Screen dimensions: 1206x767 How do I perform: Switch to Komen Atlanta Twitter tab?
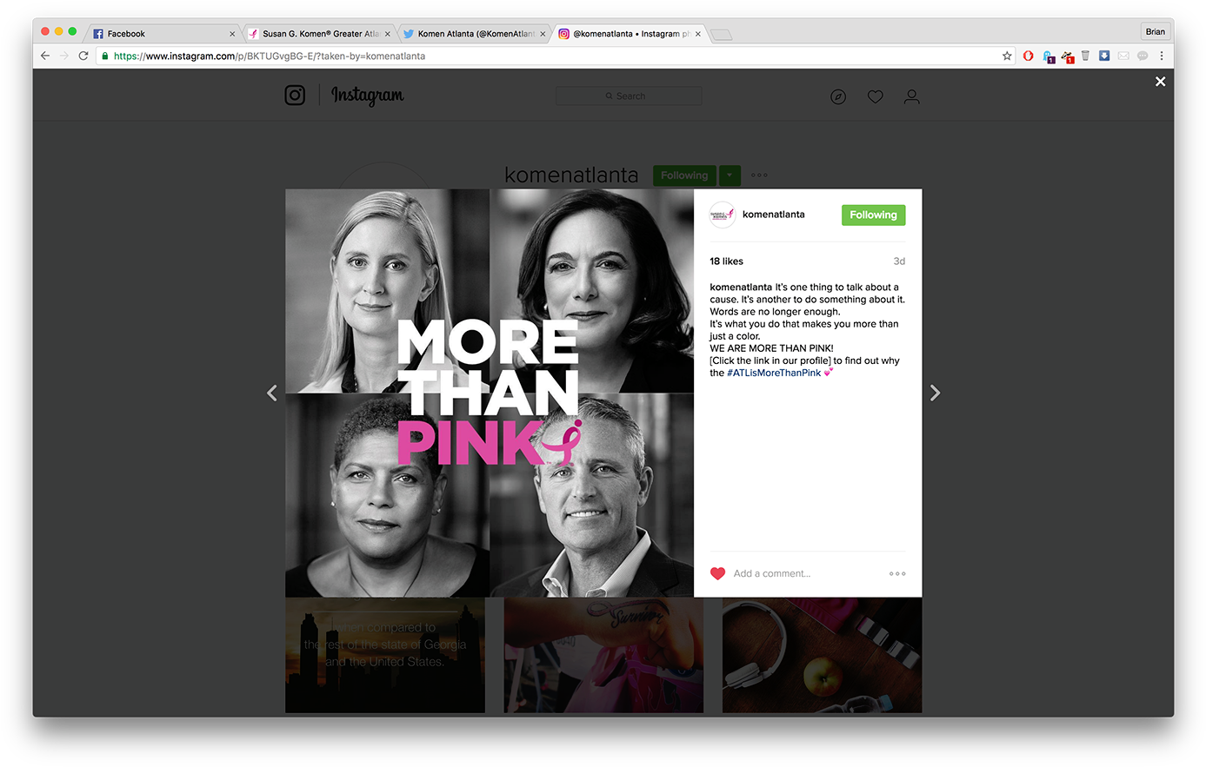pos(474,34)
